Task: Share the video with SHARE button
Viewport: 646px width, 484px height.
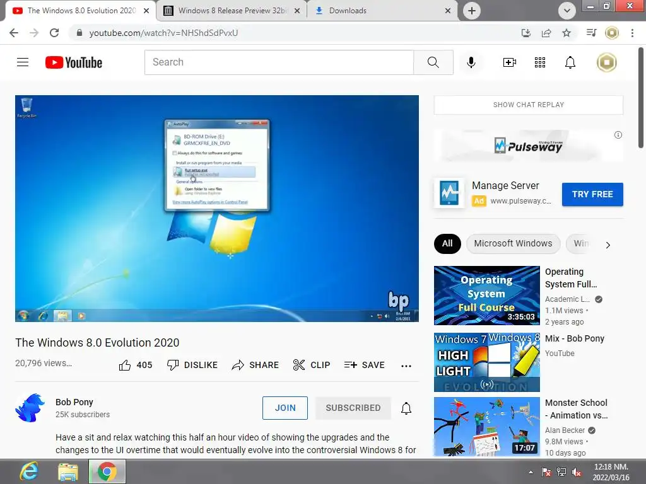Action: point(255,365)
